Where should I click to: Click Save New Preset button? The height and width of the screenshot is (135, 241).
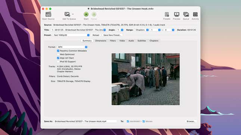(112, 35)
